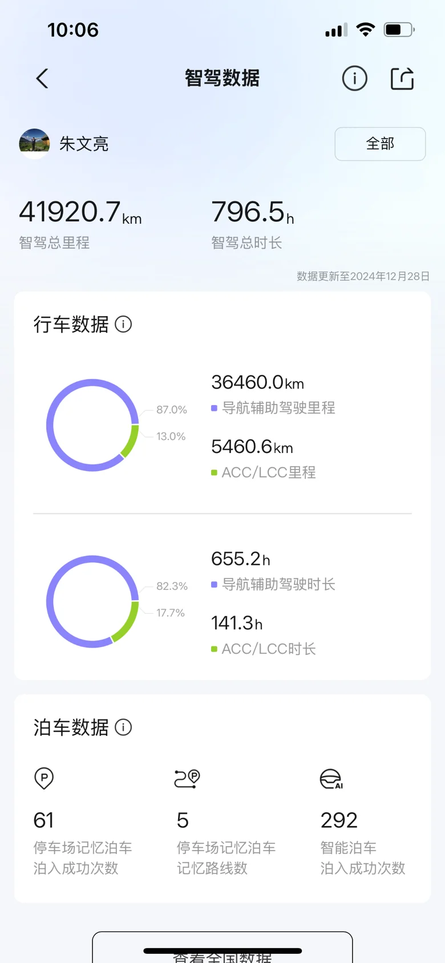445x963 pixels.
Task: Tap the info icon beside 泊车数据
Action: pos(123,727)
